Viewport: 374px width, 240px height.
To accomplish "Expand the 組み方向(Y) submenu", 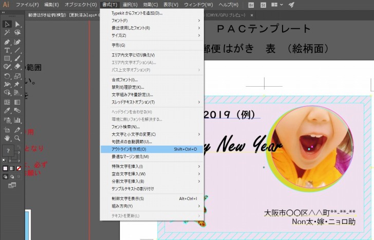I will pyautogui.click(x=152, y=206).
